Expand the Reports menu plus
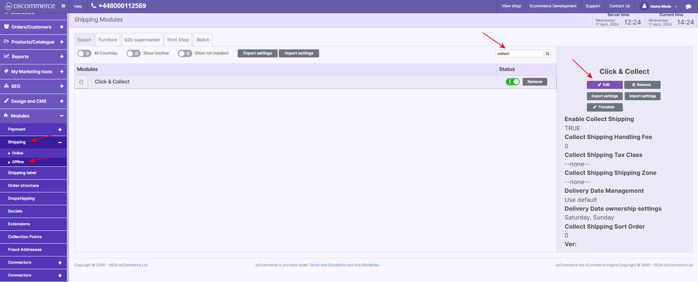 point(62,56)
